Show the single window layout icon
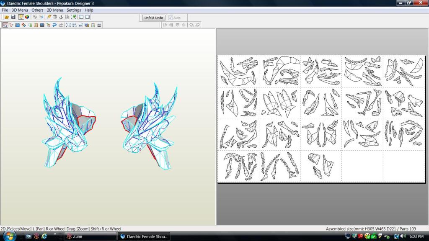 (x=88, y=17)
